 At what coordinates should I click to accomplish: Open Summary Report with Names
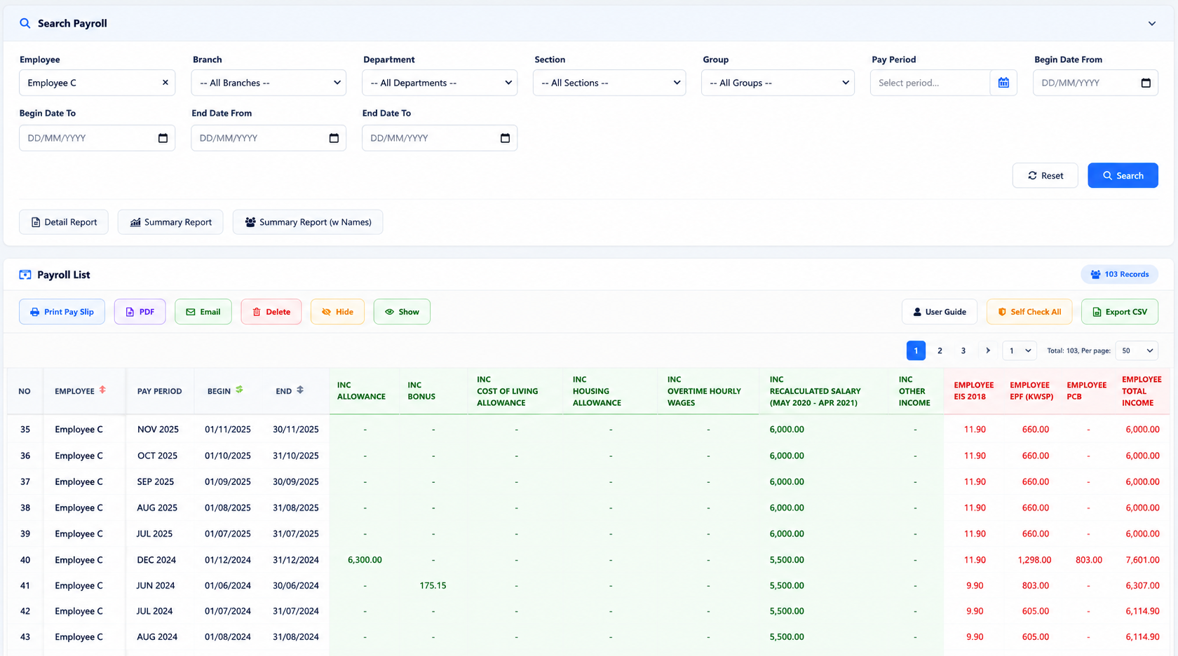pos(308,222)
